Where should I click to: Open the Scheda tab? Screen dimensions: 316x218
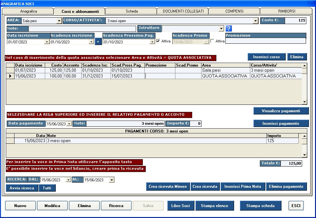coord(132,11)
